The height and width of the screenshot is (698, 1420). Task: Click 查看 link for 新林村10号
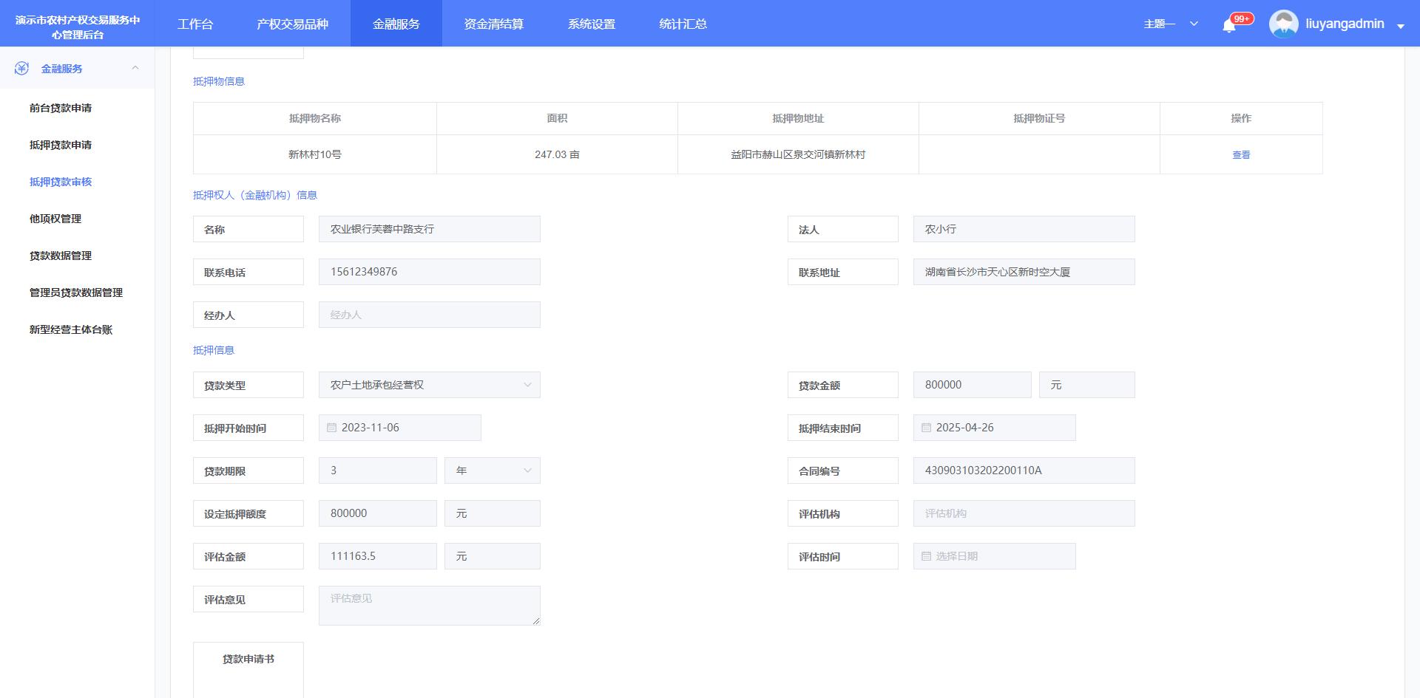[1240, 155]
